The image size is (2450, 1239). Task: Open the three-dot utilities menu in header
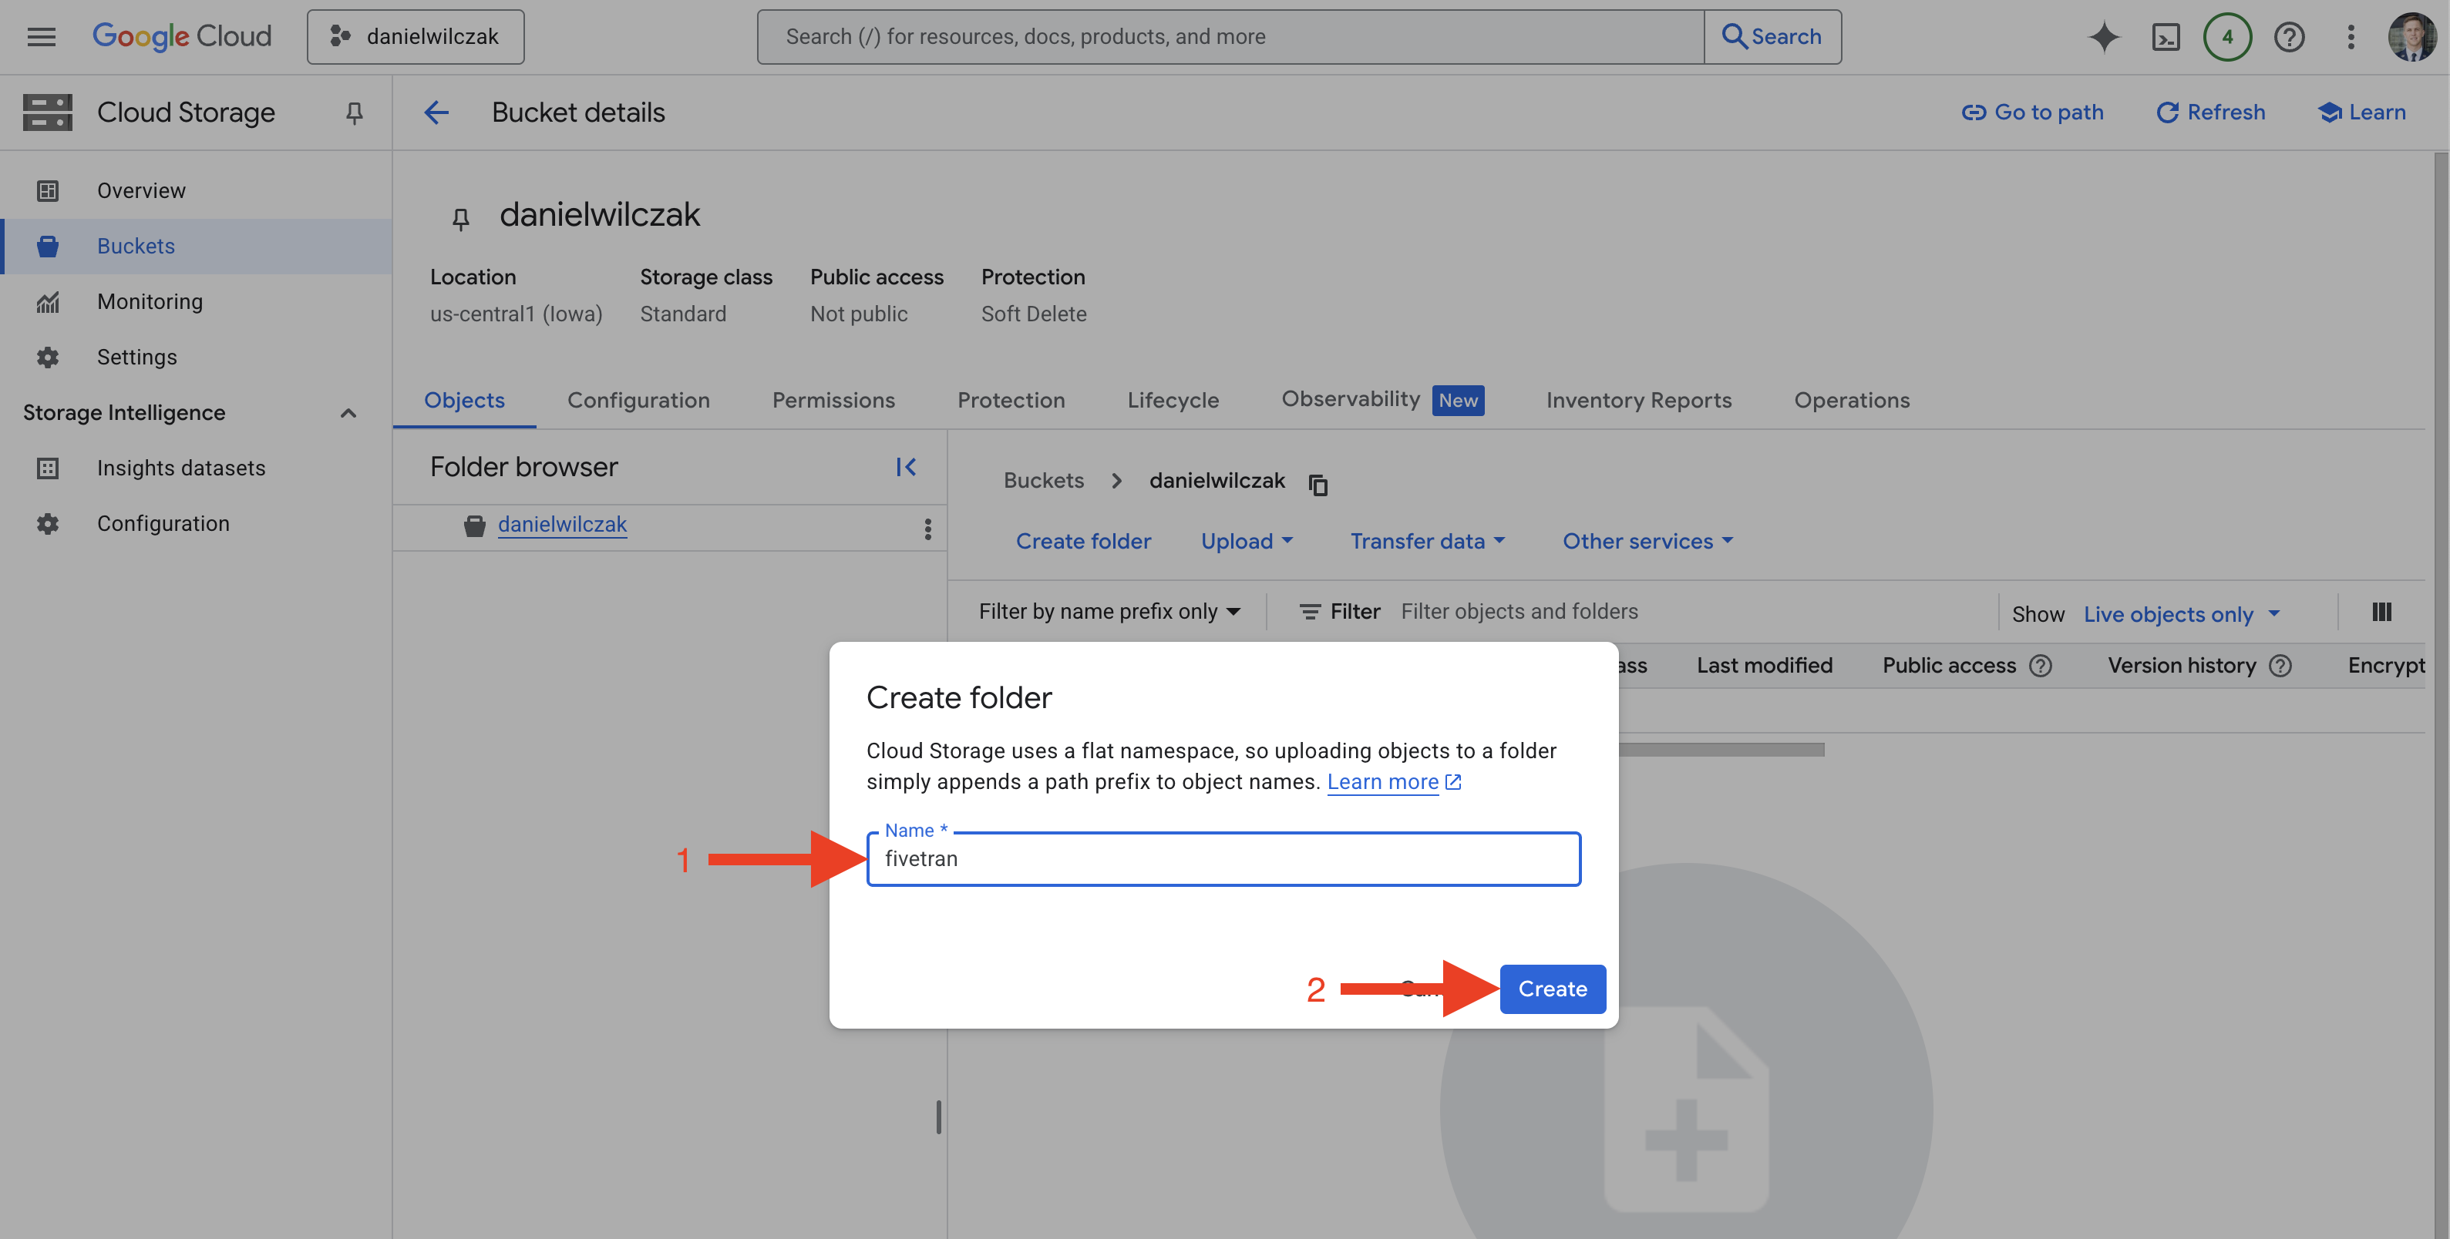2350,37
